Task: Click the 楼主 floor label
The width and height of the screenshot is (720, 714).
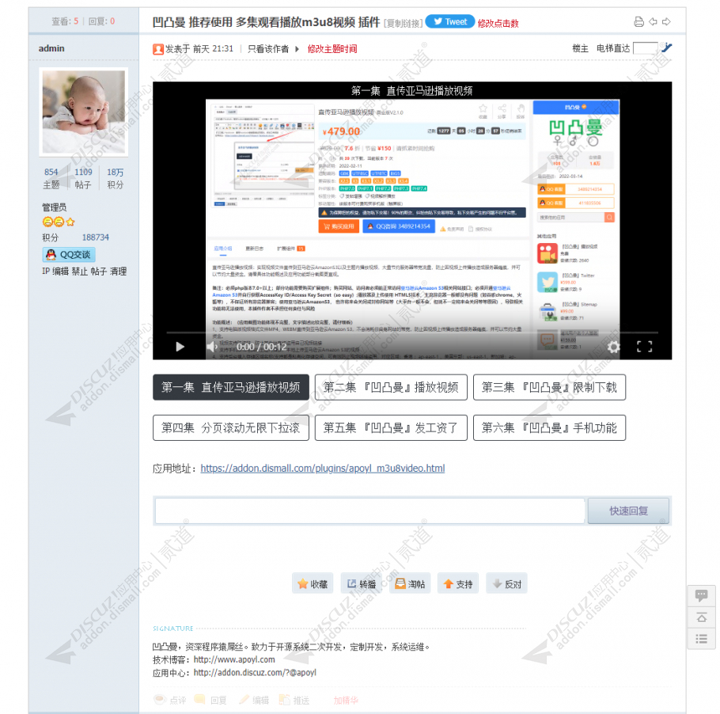Action: [x=580, y=48]
